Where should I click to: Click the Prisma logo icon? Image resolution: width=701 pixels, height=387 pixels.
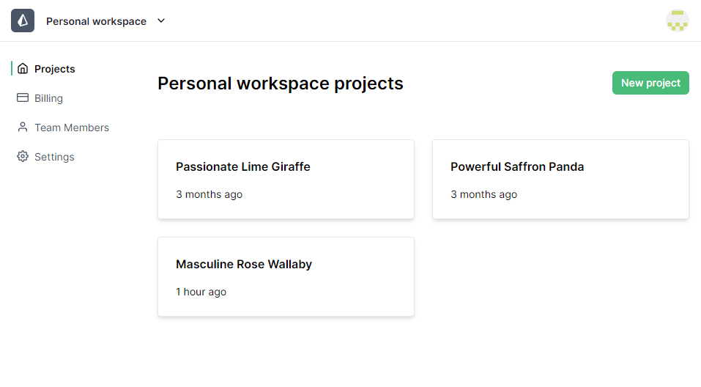point(23,21)
